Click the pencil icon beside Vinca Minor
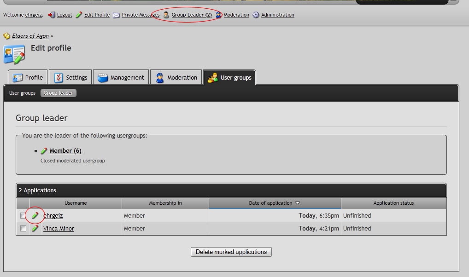469x277 pixels. [35, 228]
